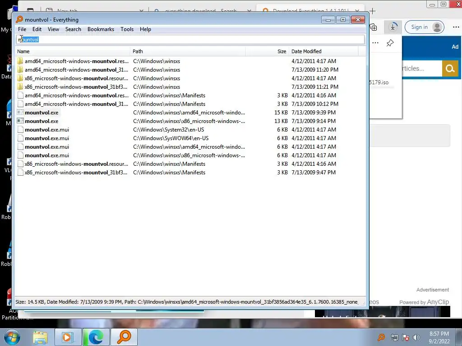Switch to everything download Search tab
The width and height of the screenshot is (462, 346).
tap(201, 11)
